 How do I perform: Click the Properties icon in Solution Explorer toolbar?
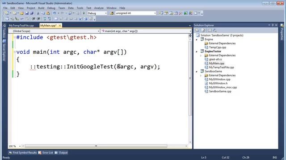tap(197, 31)
